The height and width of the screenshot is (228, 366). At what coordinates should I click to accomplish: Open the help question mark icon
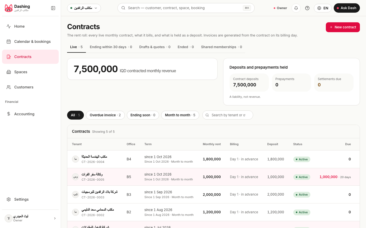coord(307,8)
